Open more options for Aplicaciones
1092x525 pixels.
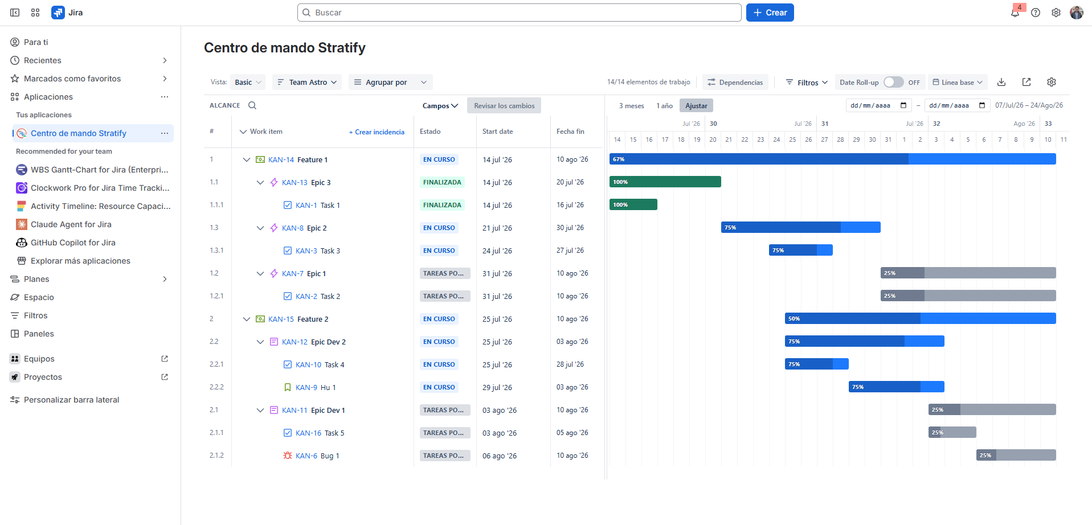[x=165, y=97]
